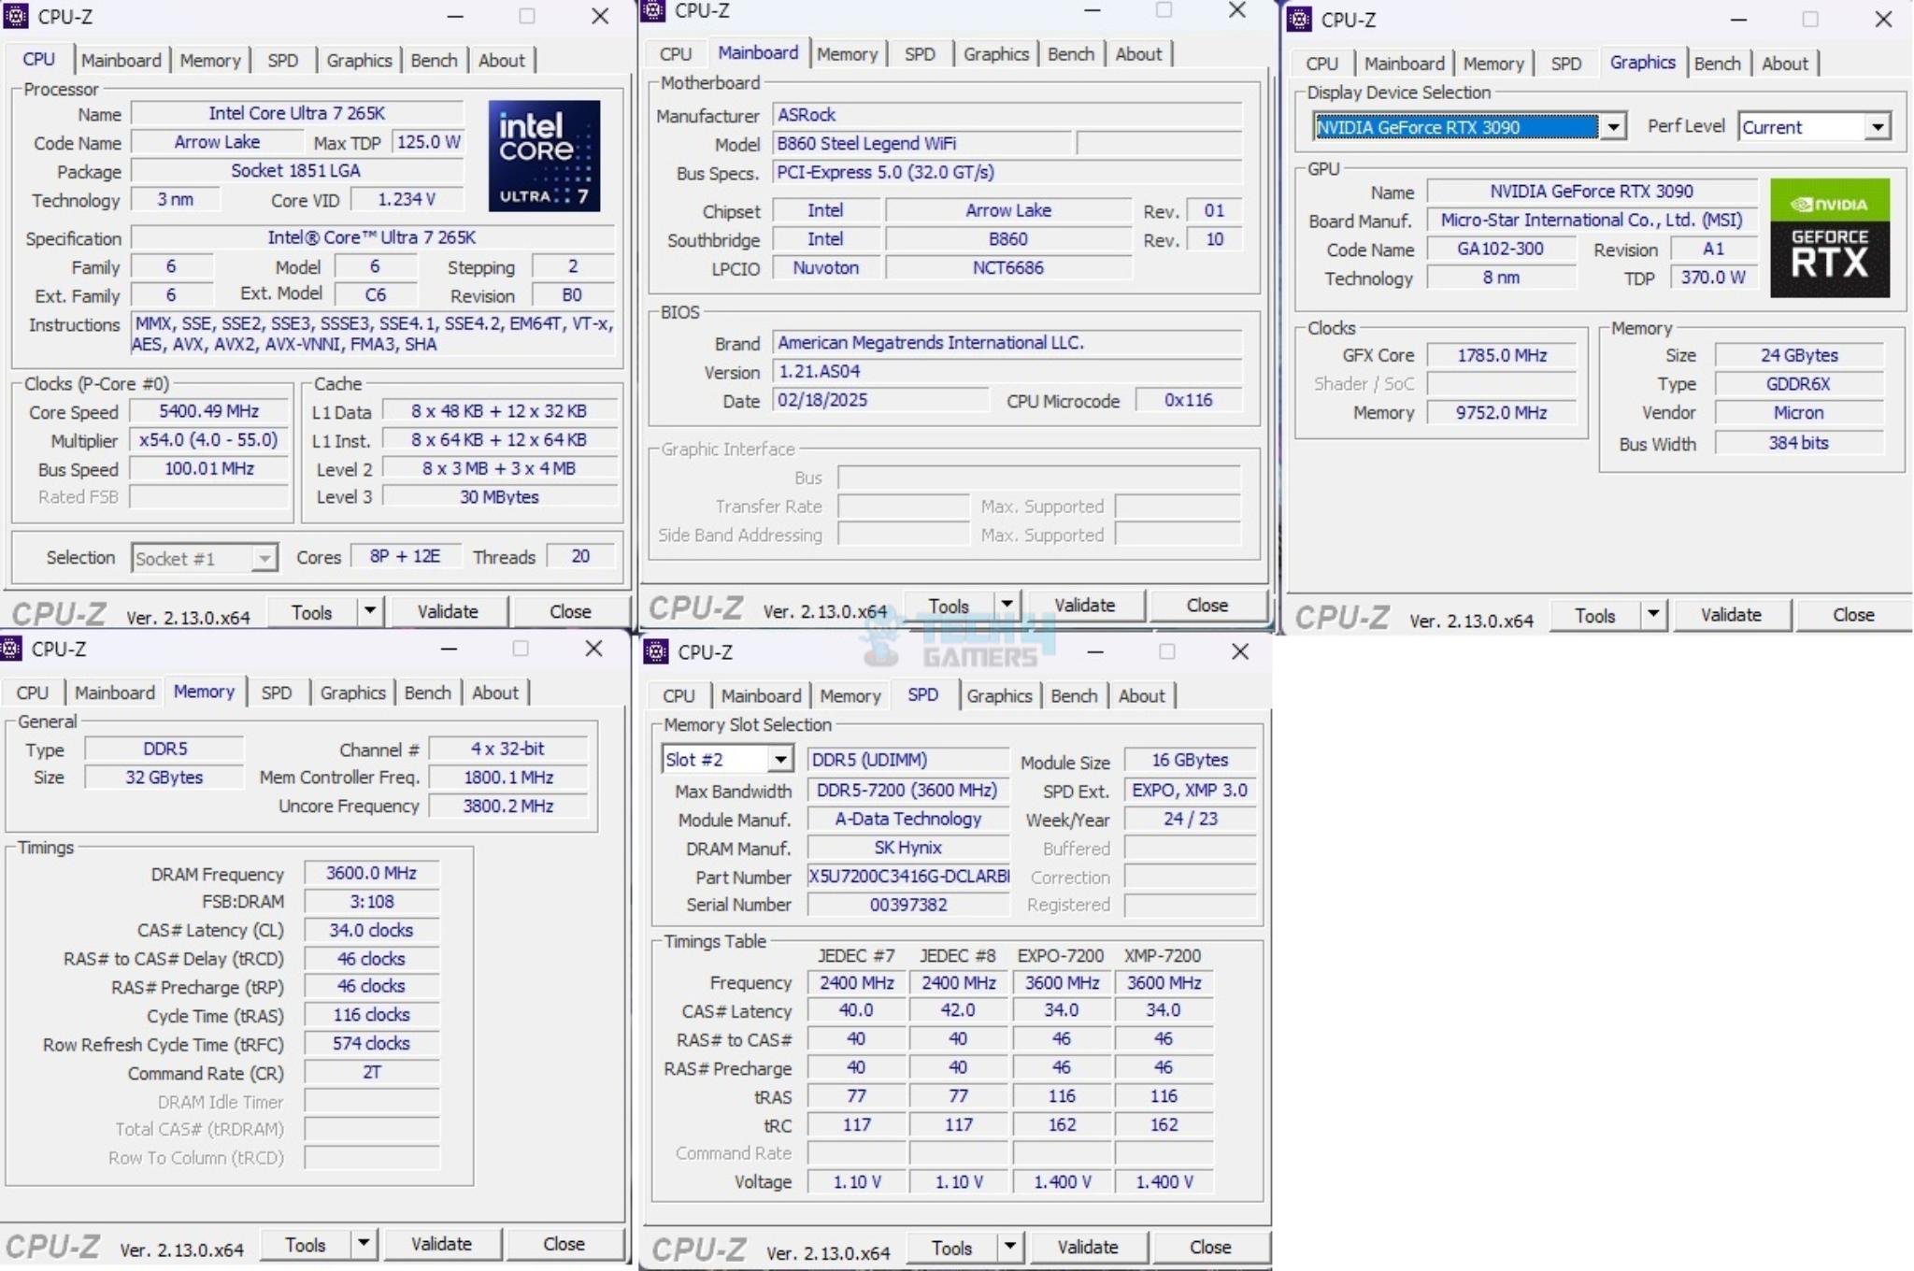
Task: Open About tab in the Graphics window
Action: pos(1784,64)
